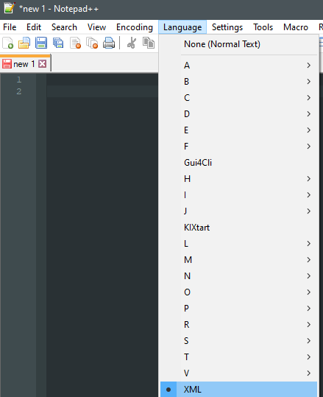Expand the S languages submenu

click(239, 341)
